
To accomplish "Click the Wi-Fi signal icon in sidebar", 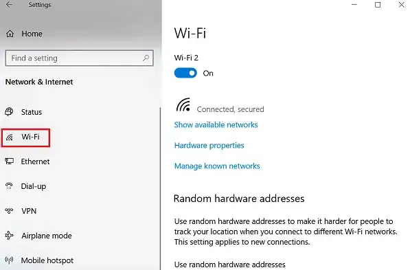I will (x=10, y=137).
